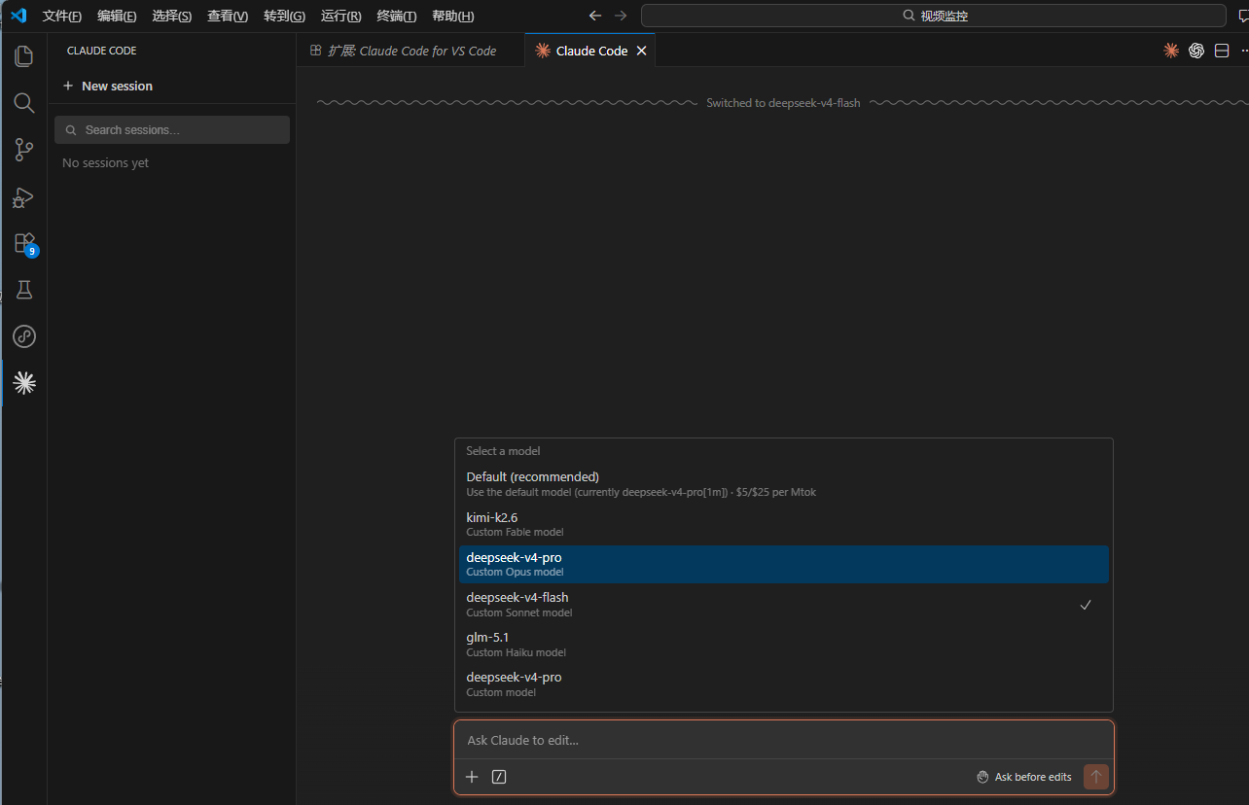
Task: Open slash commands icon in prompt box
Action: click(x=499, y=777)
